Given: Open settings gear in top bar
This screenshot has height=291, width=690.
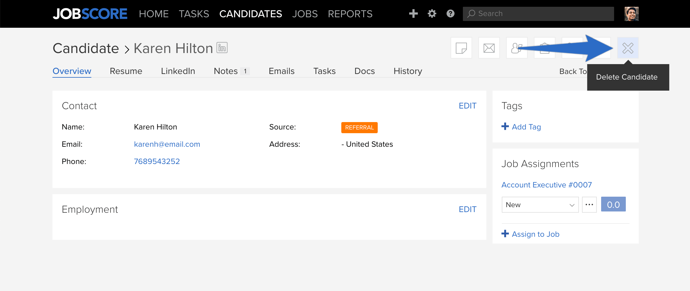Looking at the screenshot, I should pyautogui.click(x=432, y=14).
